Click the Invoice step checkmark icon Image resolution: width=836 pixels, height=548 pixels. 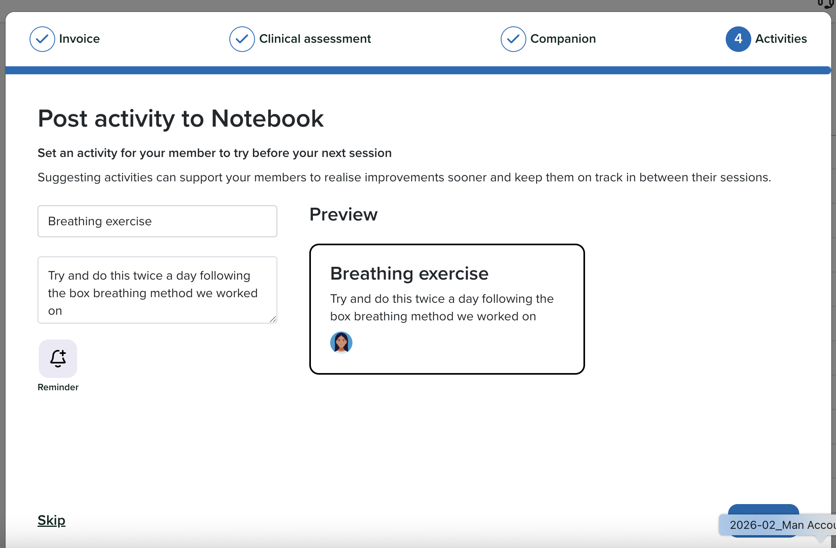pos(42,39)
